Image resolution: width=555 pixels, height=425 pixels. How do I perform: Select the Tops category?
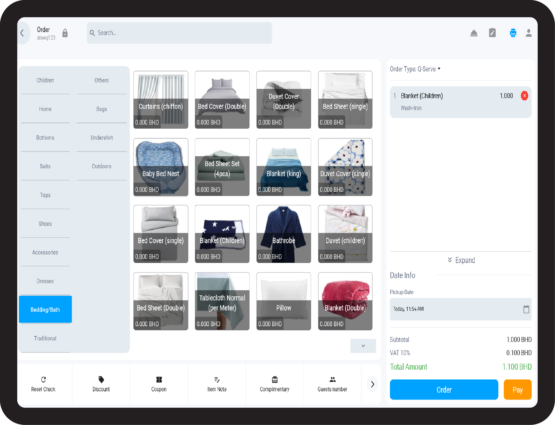(x=45, y=195)
